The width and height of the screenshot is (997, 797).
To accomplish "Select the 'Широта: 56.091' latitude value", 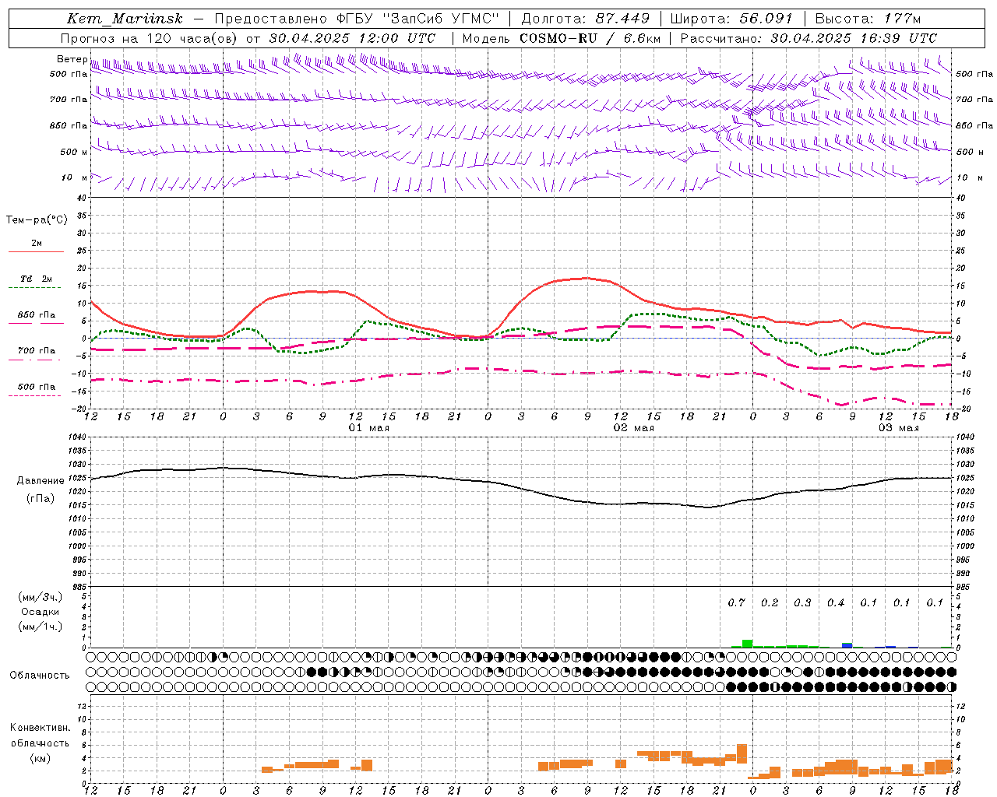I will 731,19.
